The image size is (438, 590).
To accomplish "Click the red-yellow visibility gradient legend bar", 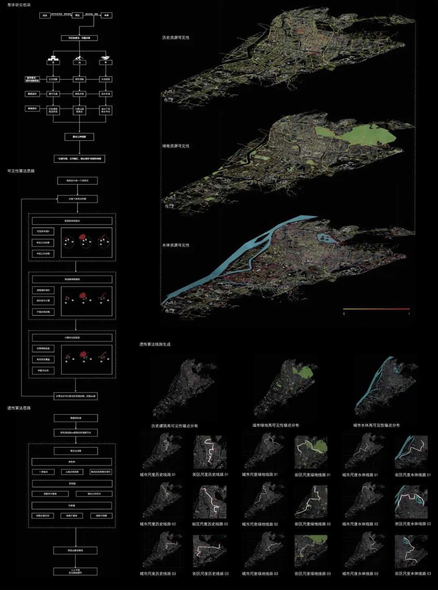I will pos(376,309).
